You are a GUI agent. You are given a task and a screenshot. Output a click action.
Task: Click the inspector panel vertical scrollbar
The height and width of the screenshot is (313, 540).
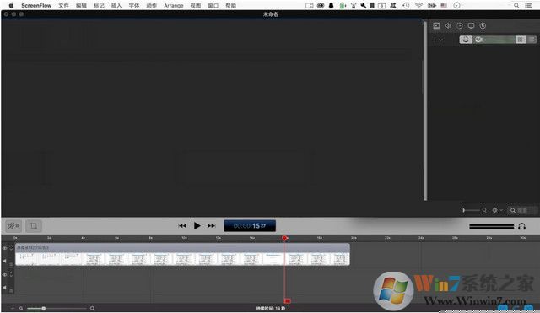pos(425,111)
